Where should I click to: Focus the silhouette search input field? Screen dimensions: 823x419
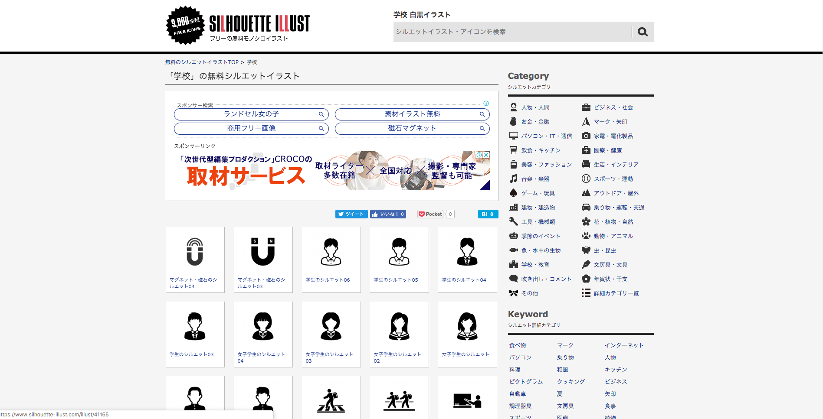click(x=512, y=32)
